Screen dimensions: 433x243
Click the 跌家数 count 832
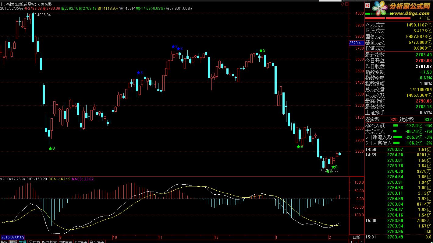[x=428, y=120]
